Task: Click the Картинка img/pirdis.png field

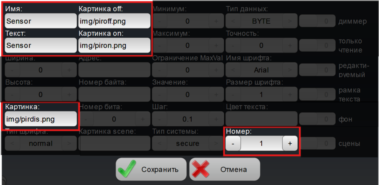Action: tap(41, 119)
